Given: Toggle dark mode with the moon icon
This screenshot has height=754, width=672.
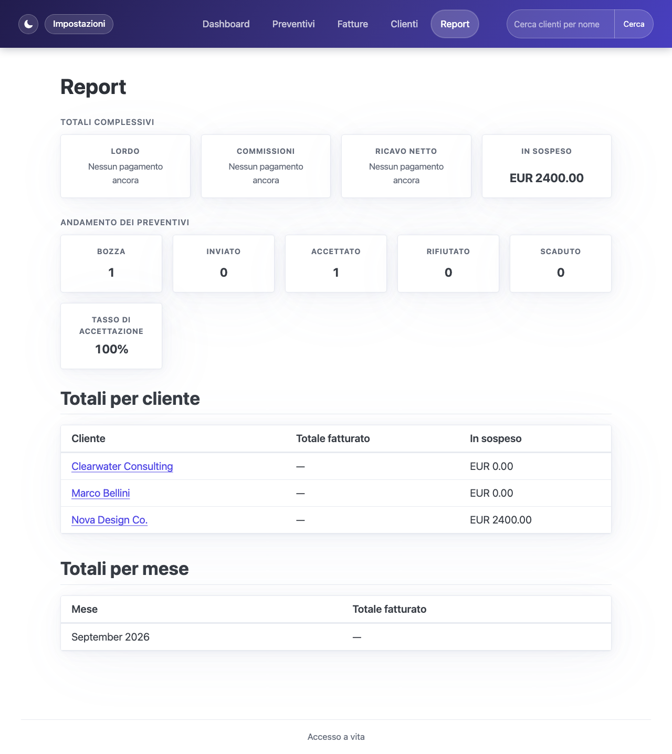Looking at the screenshot, I should pyautogui.click(x=28, y=24).
